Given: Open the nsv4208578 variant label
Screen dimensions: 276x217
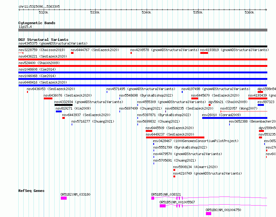Looking at the screenshot, I should (x=165, y=50).
